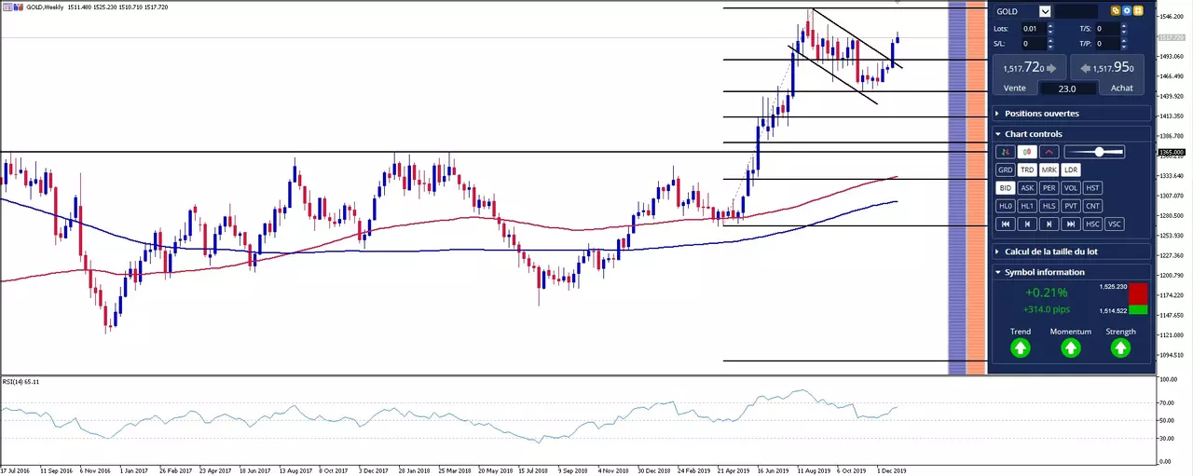Viewport: 1193px width, 476px height.
Task: Click the HSC button
Action: [1092, 224]
